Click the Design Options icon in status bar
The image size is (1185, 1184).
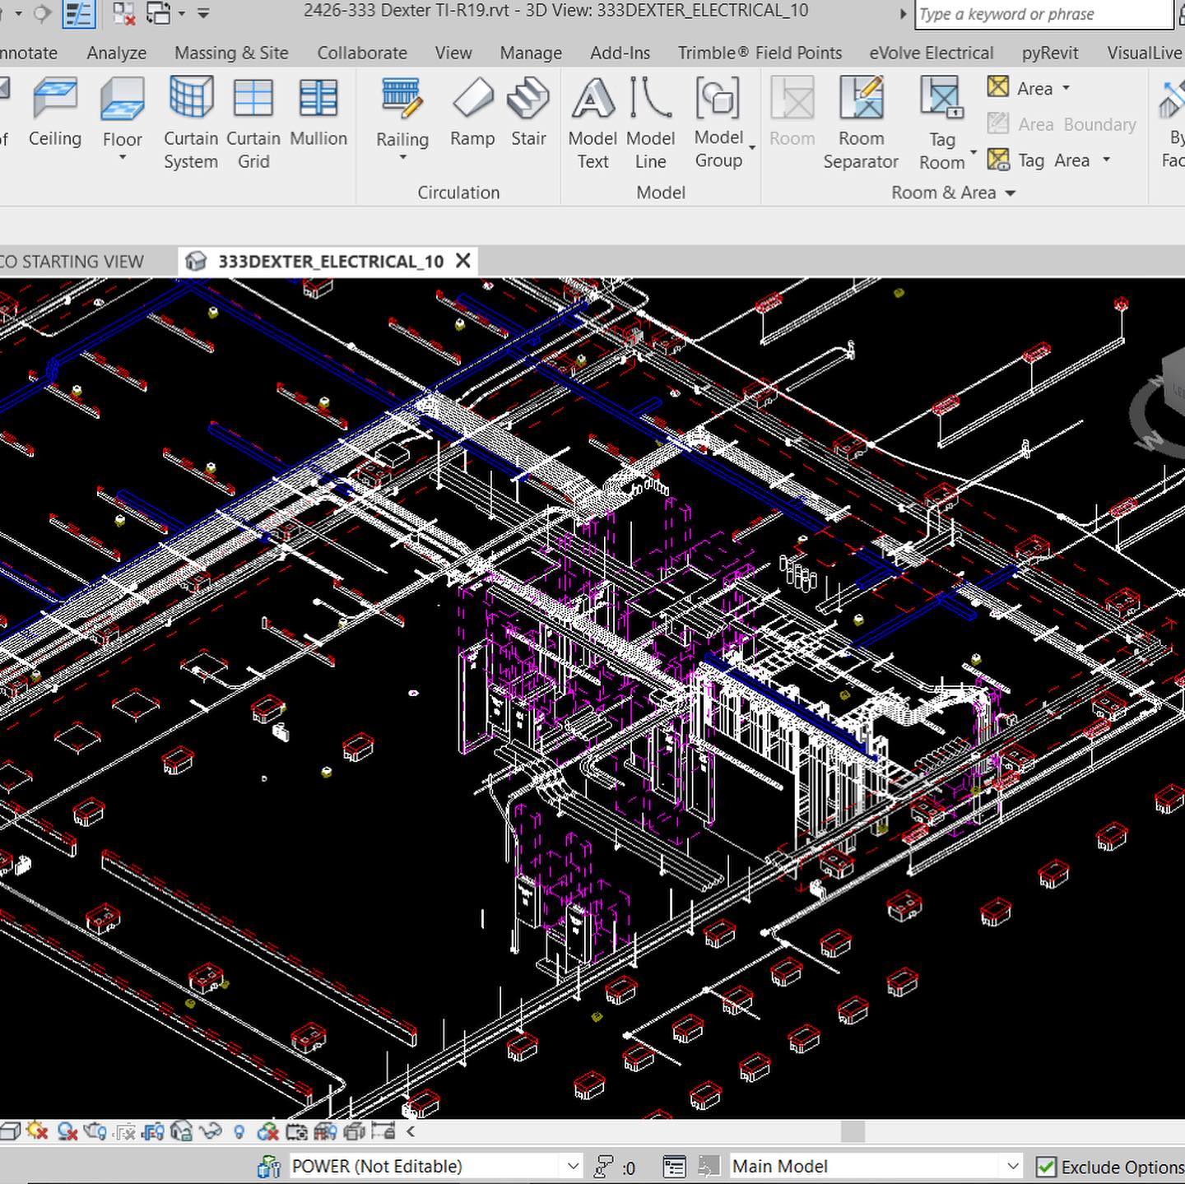(674, 1166)
